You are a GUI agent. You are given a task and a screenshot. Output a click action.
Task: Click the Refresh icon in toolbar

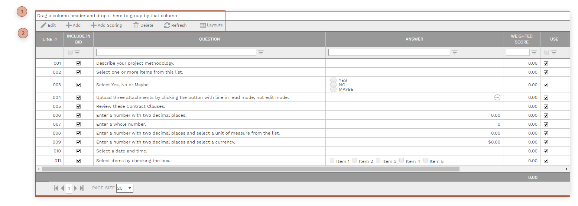(167, 25)
